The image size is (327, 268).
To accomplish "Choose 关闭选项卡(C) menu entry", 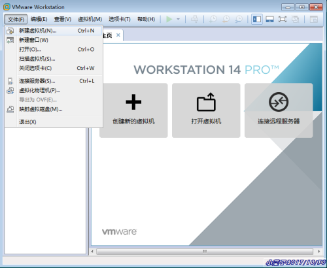I will pyautogui.click(x=54, y=68).
